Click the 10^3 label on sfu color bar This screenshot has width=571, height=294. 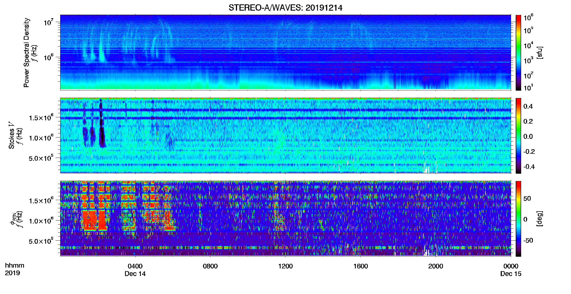(x=528, y=60)
